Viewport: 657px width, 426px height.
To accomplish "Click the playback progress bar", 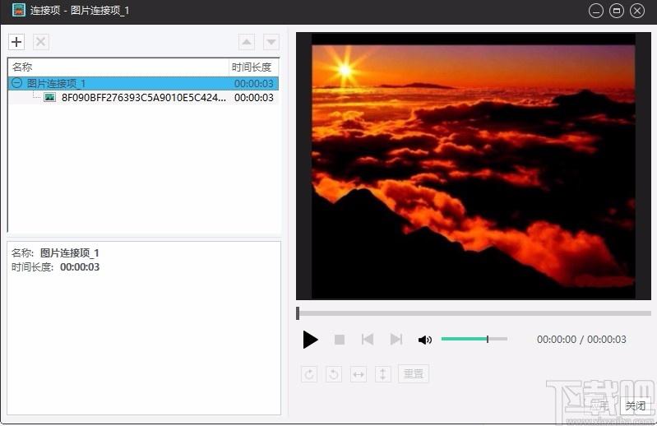I will (x=474, y=313).
